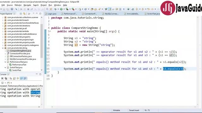Click the Back navigation yellow arrow

pos(152,9)
